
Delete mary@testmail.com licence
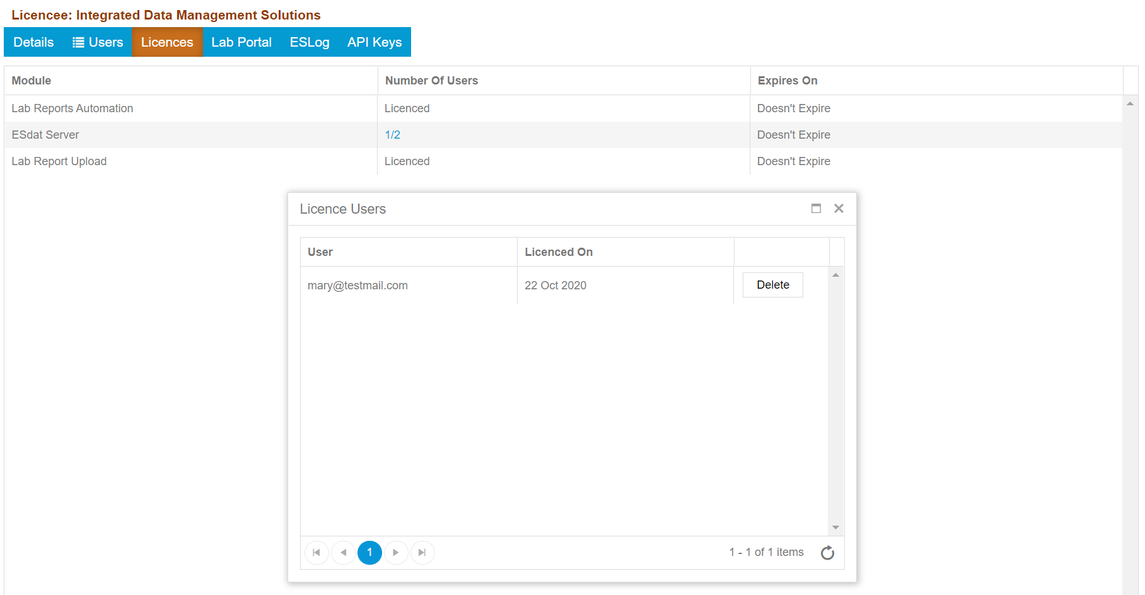point(772,285)
